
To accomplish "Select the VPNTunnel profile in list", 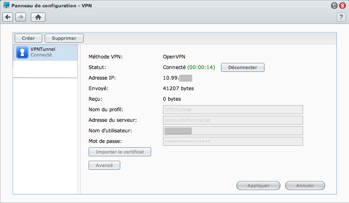I will click(46, 52).
